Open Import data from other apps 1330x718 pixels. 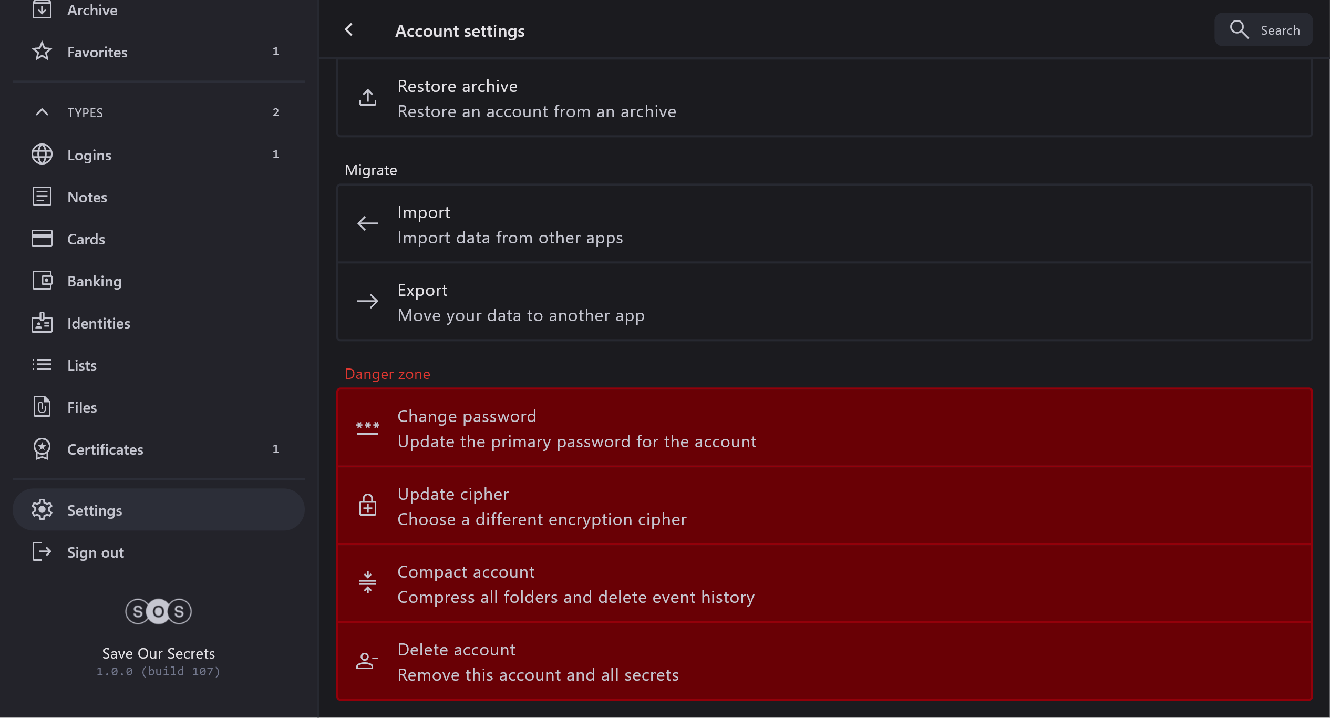[x=510, y=224]
